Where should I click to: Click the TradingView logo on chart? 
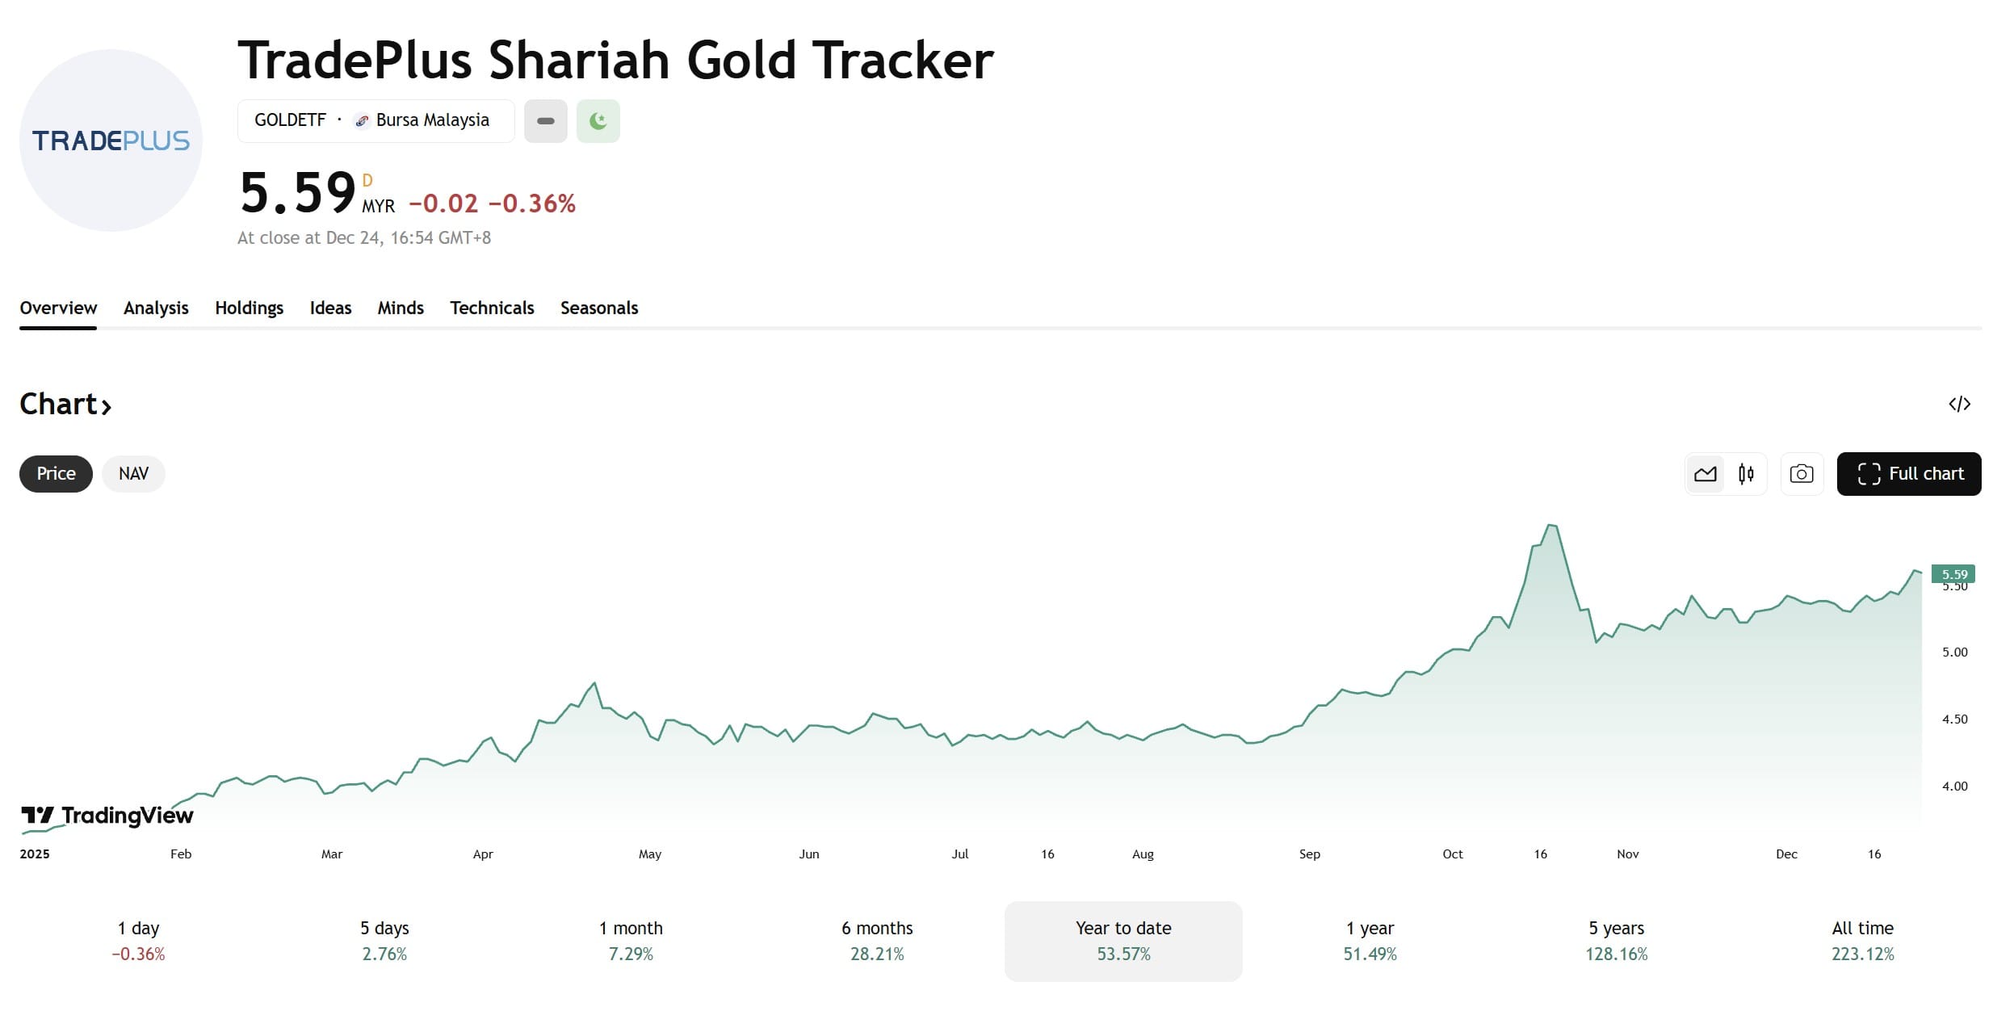coord(107,816)
